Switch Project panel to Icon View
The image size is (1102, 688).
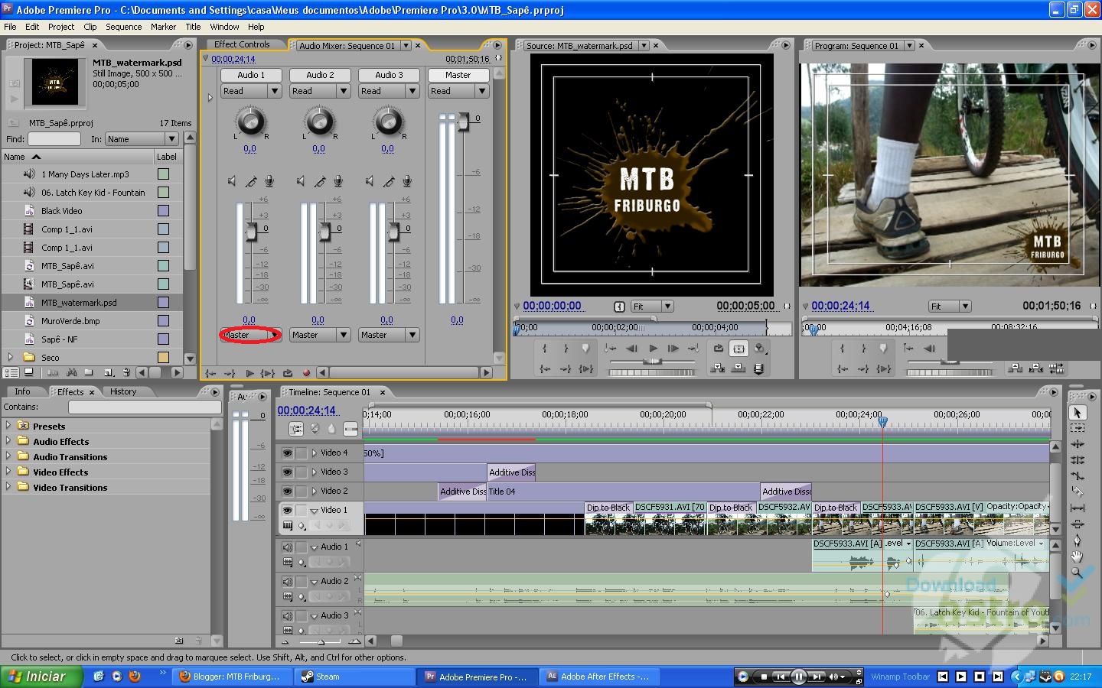(28, 372)
